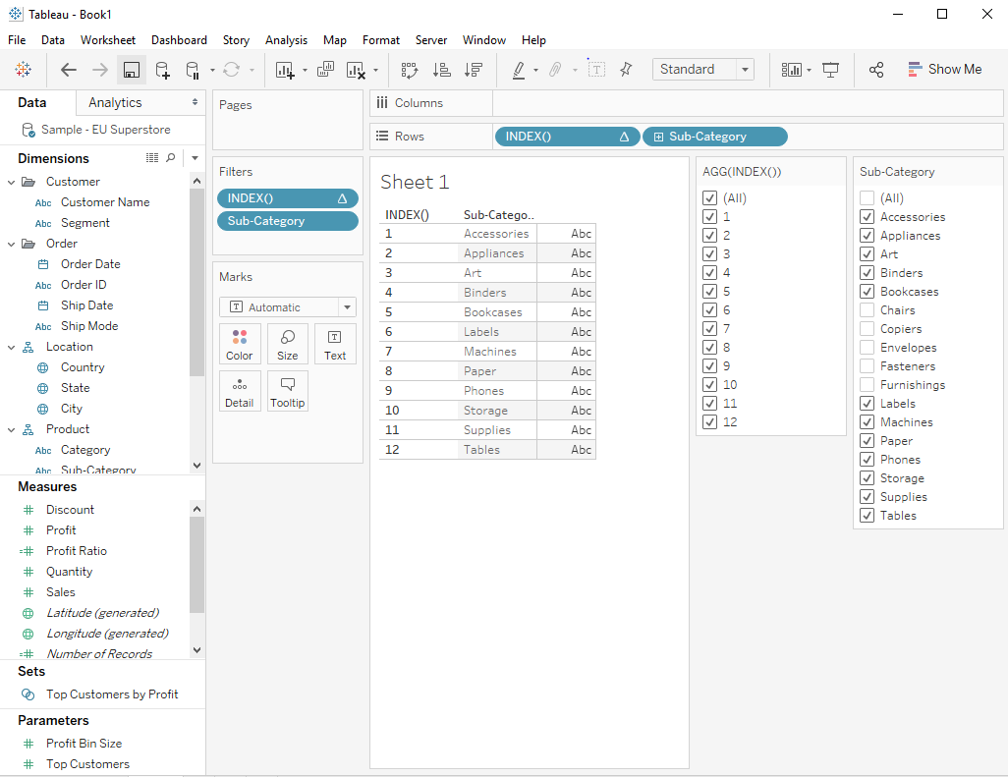Image resolution: width=1008 pixels, height=777 pixels.
Task: Click the Sub-Category pill on Rows shelf
Action: click(x=714, y=137)
